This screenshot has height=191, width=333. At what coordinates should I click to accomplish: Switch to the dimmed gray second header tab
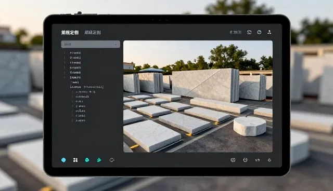tap(93, 32)
